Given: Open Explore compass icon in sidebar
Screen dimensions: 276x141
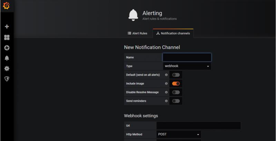Looking at the screenshot, I should pos(7,48).
